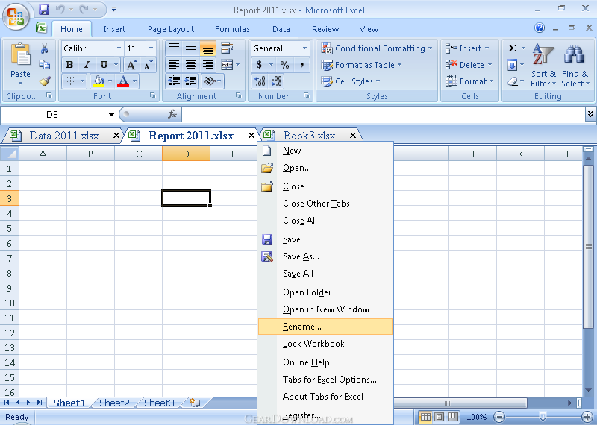Image resolution: width=597 pixels, height=425 pixels.
Task: Increase decimal places
Action: [x=260, y=81]
